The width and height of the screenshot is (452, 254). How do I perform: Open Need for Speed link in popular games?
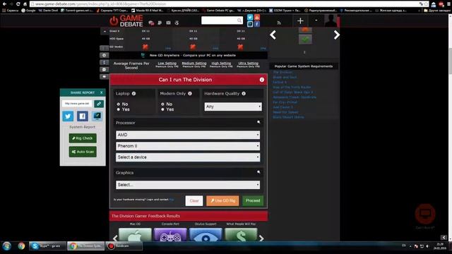(x=285, y=112)
